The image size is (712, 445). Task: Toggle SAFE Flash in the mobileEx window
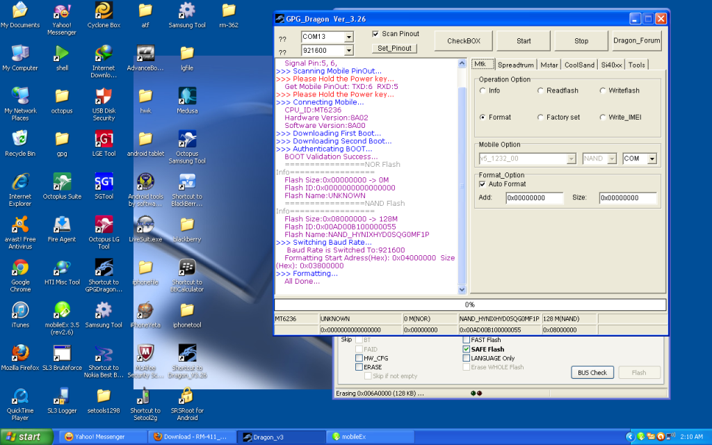[x=466, y=349]
